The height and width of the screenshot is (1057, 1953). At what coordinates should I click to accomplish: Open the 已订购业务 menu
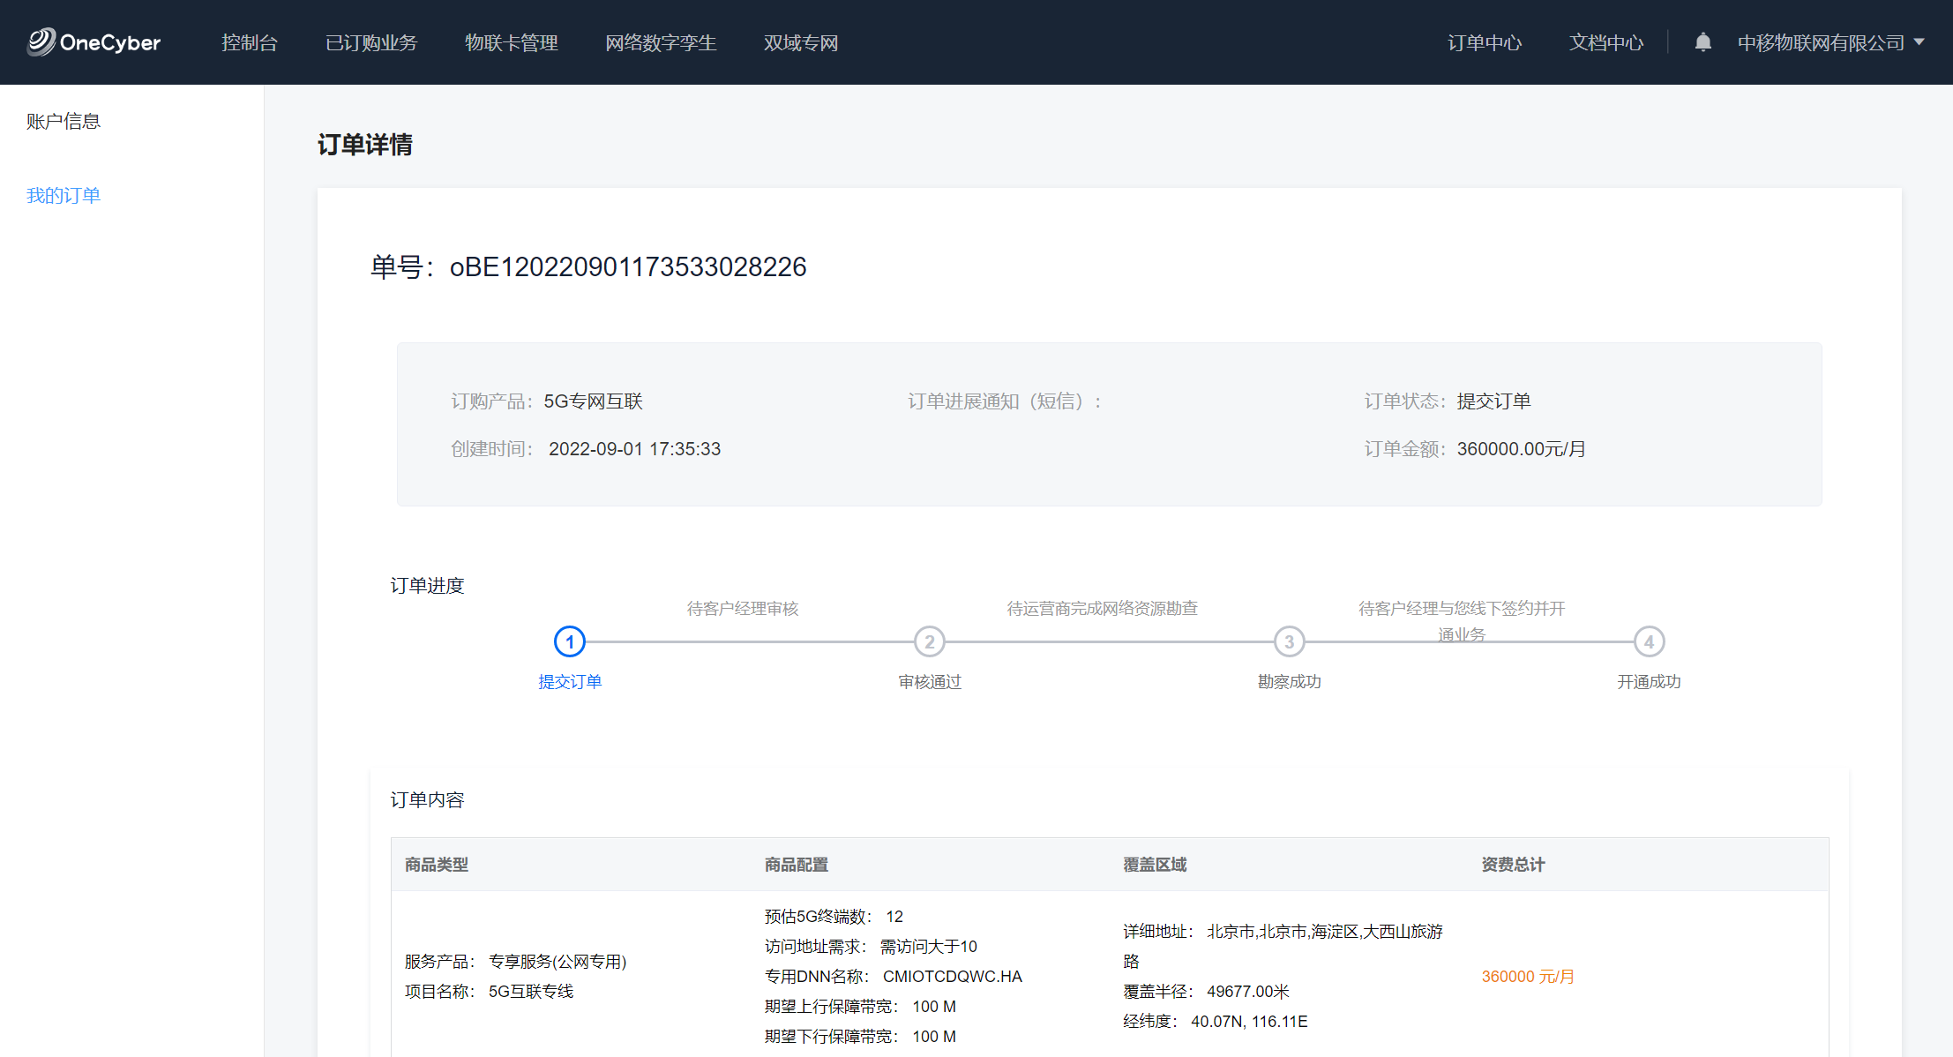[371, 42]
